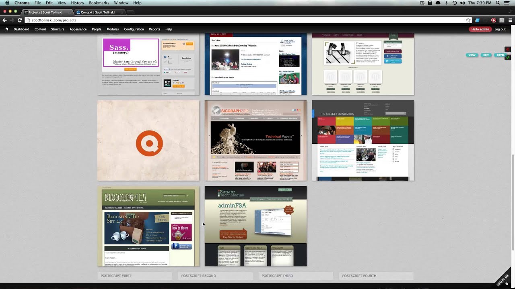Click the Log out link
The height and width of the screenshot is (289, 515).
pos(500,29)
